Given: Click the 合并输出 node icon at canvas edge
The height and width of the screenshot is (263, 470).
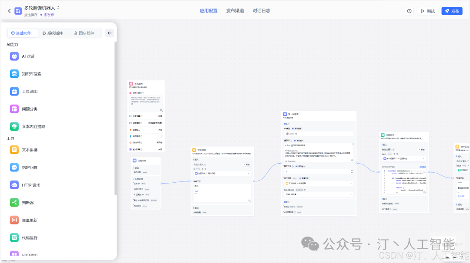Looking at the screenshot, I should coord(457,147).
